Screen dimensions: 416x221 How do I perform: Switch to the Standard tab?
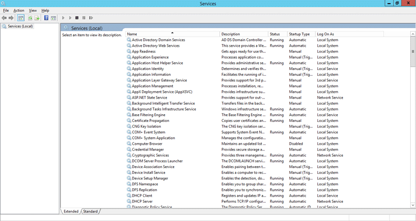coord(90,211)
